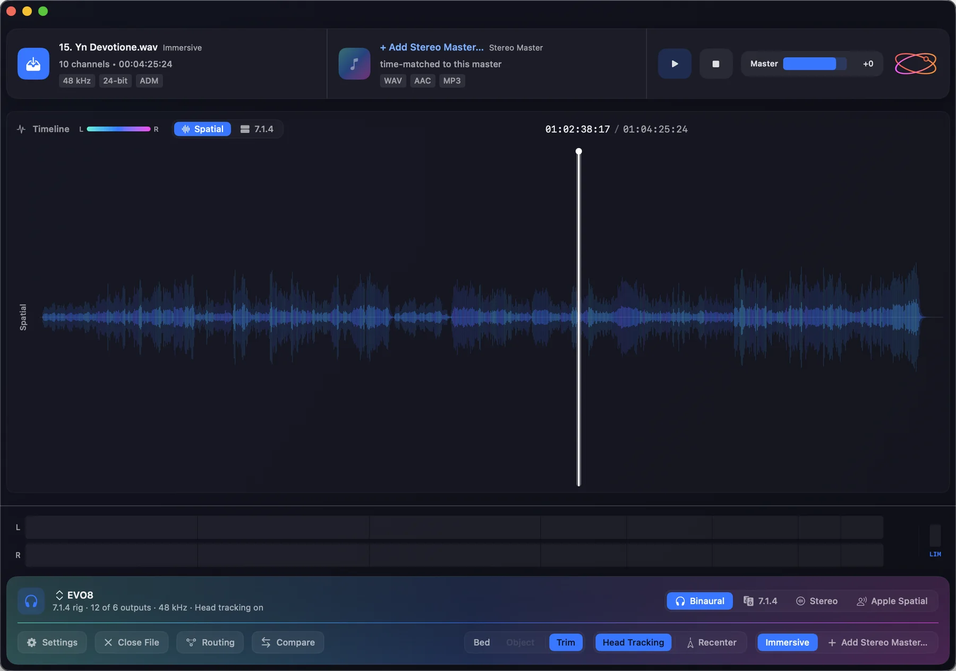Click the 01:02:38:17 current timecode

[577, 129]
